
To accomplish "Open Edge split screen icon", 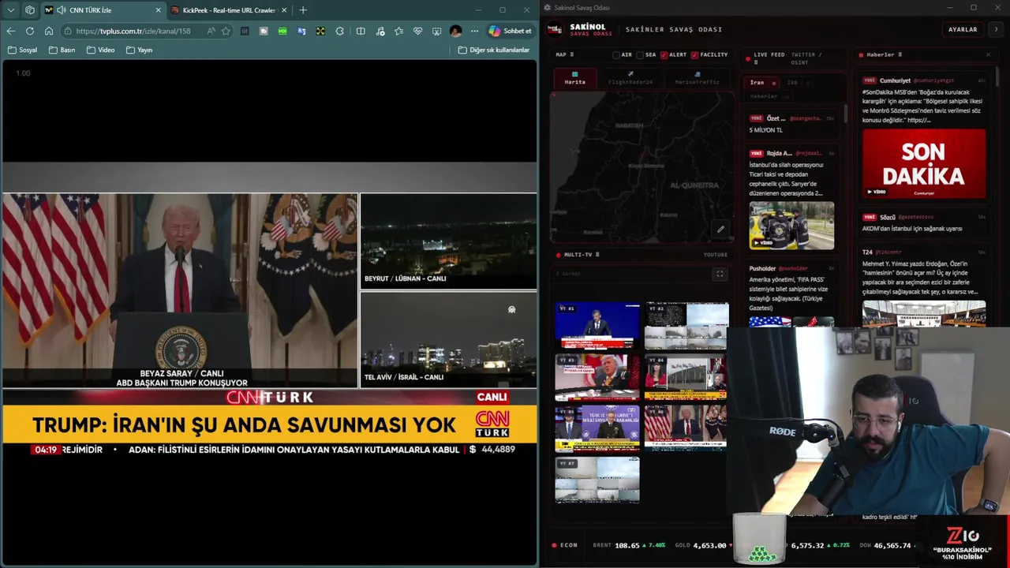I will 361,31.
